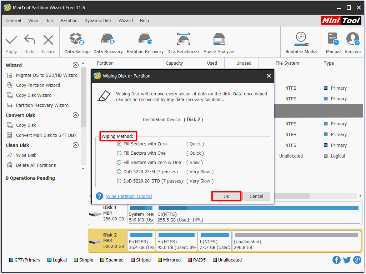Open the Manual help icon
This screenshot has width=366, height=274.
tap(333, 39)
